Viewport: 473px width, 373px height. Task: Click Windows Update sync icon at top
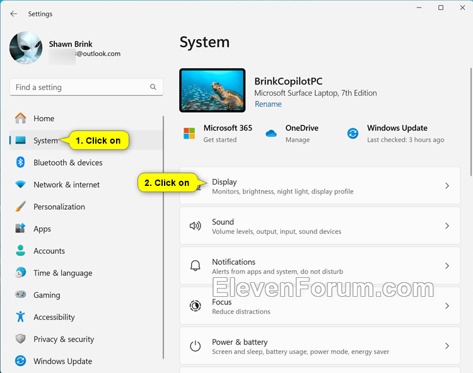point(353,133)
